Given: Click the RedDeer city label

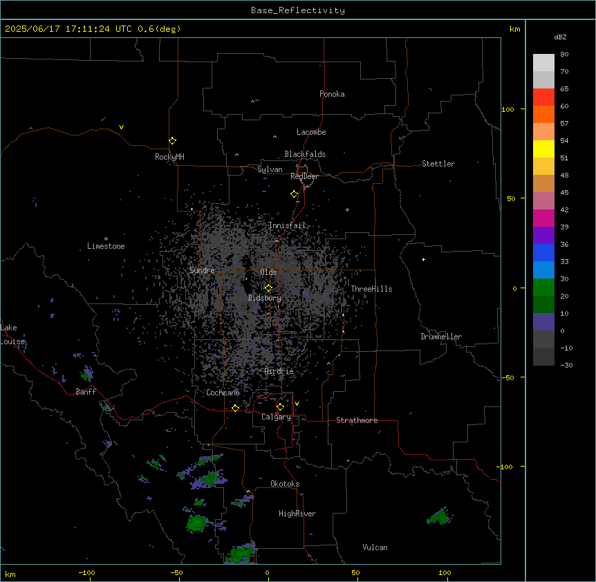Looking at the screenshot, I should point(304,176).
